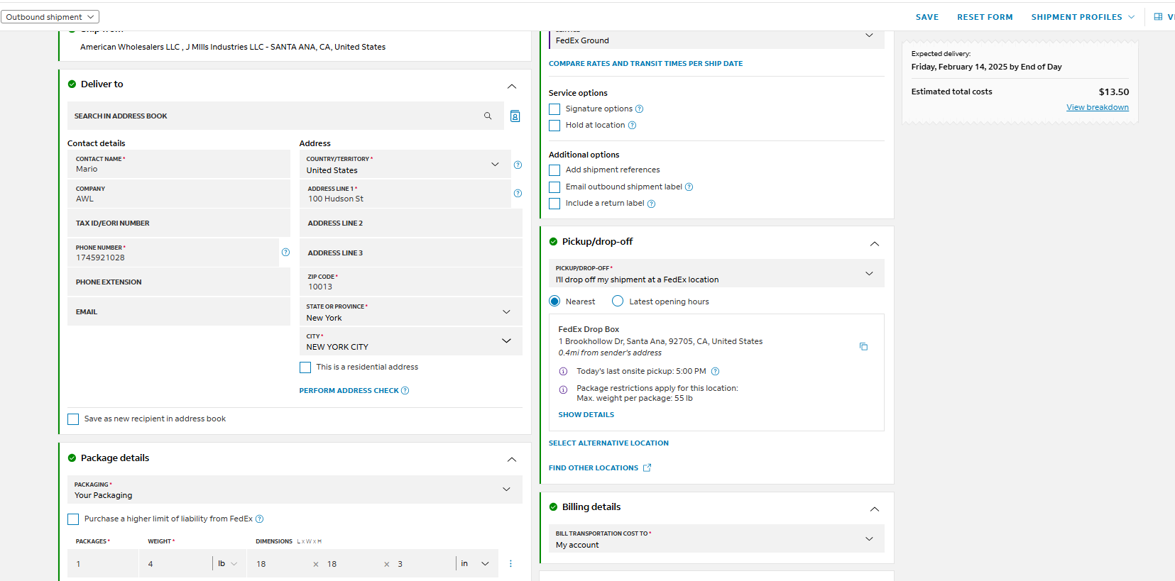The height and width of the screenshot is (581, 1175).
Task: Show help for today's last onsite pickup
Action: 715,372
